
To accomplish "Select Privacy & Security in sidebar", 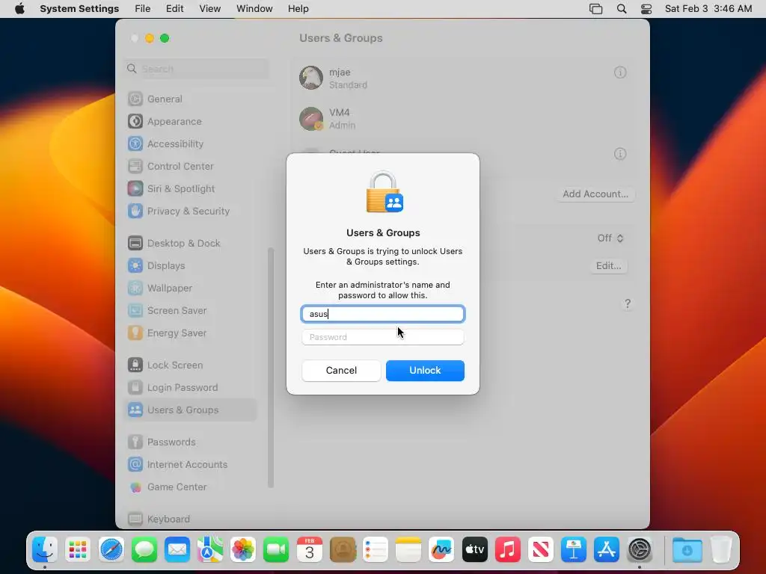I will pos(191,212).
